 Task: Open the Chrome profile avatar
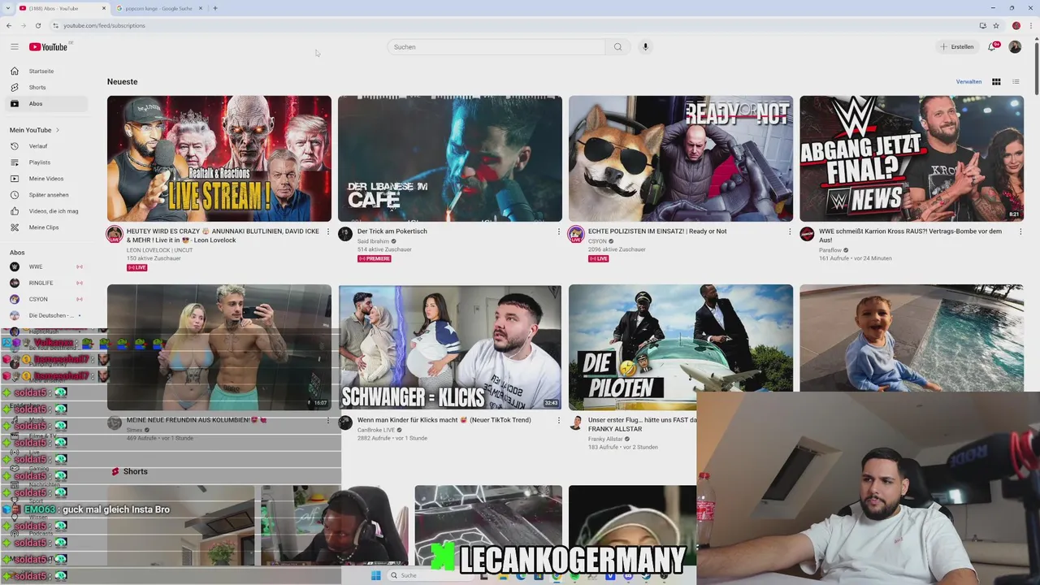[x=1016, y=25]
